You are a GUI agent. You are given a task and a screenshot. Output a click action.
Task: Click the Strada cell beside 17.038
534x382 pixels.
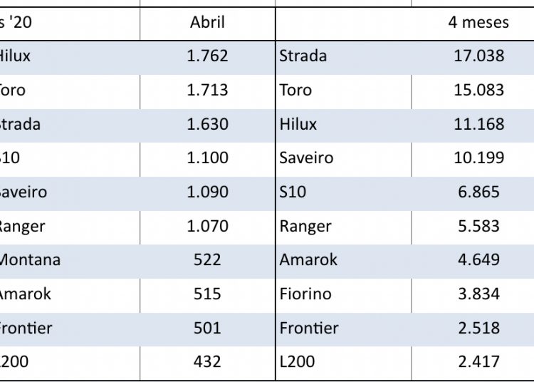303,56
